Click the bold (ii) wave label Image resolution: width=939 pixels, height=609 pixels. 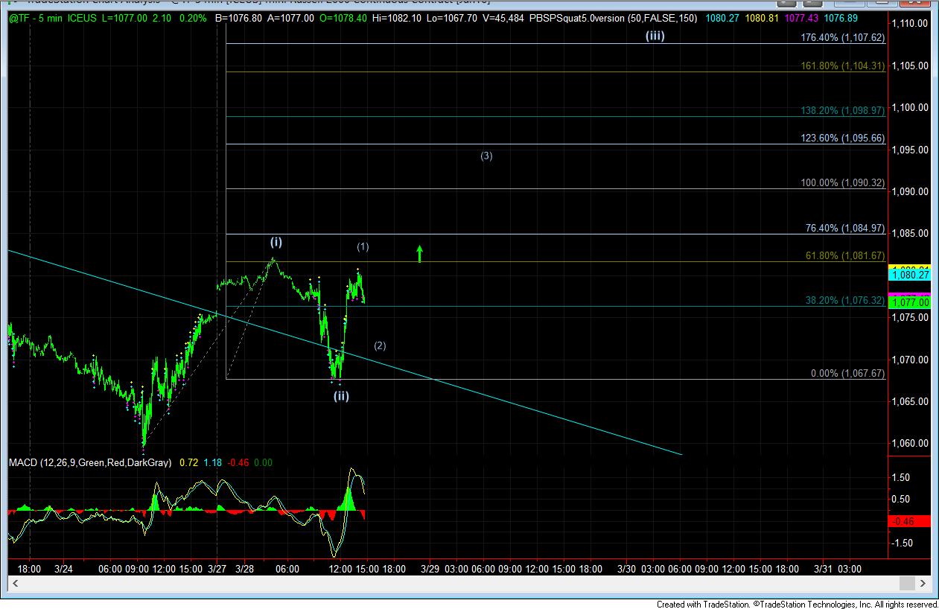340,396
